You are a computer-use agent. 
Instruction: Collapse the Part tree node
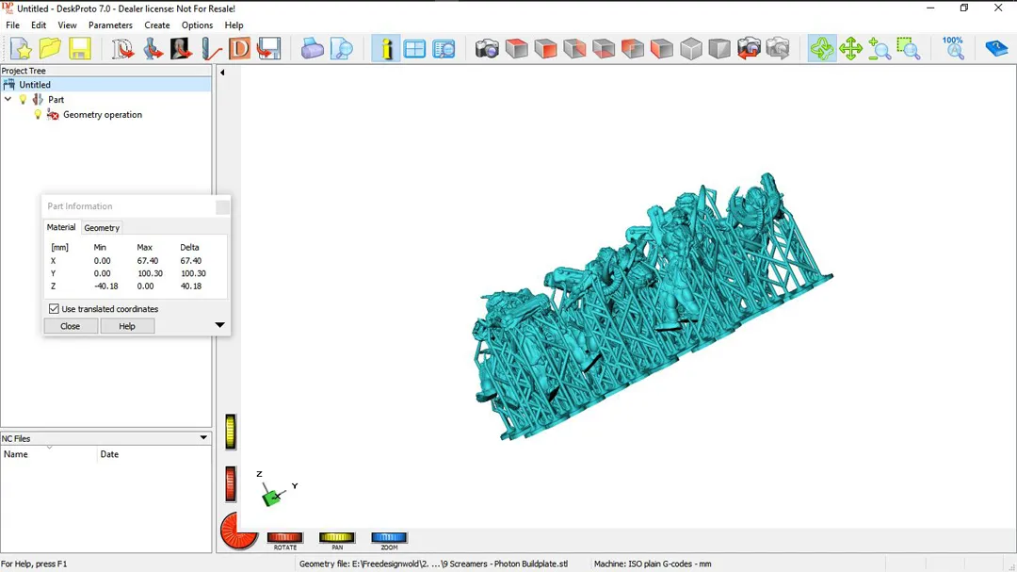coord(8,100)
